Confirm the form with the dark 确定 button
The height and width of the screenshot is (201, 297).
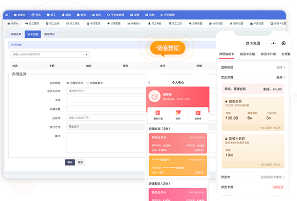(x=70, y=162)
